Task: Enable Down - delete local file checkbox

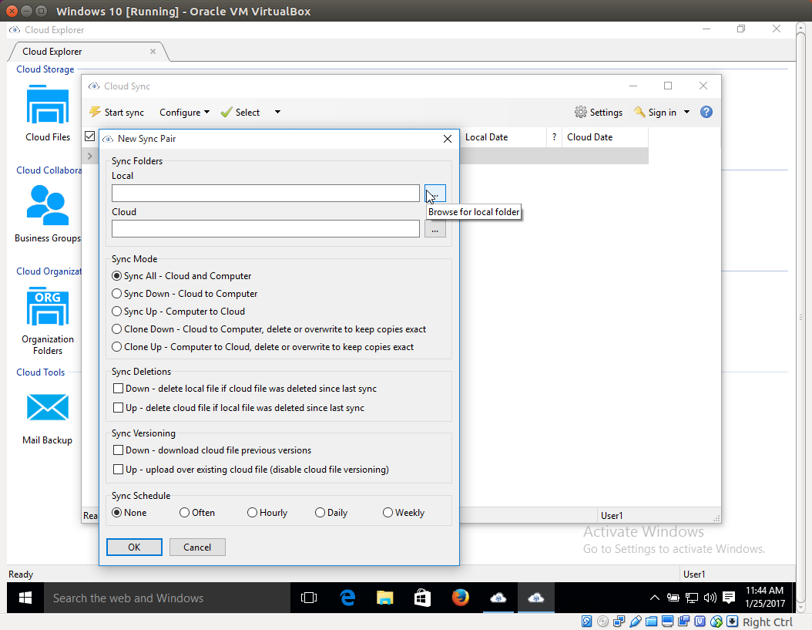Action: 118,389
